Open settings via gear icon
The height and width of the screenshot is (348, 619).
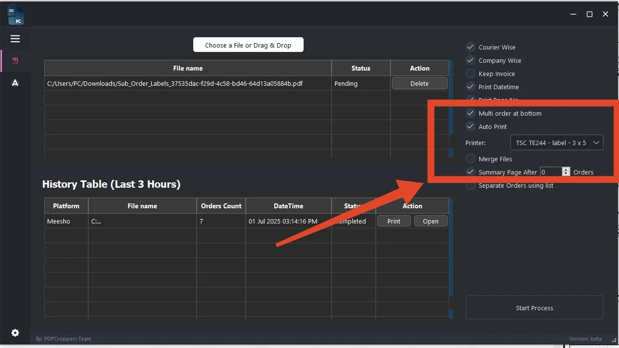click(x=15, y=333)
